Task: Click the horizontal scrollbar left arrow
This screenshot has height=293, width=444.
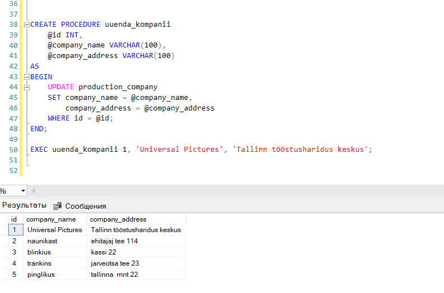Action: point(33,191)
